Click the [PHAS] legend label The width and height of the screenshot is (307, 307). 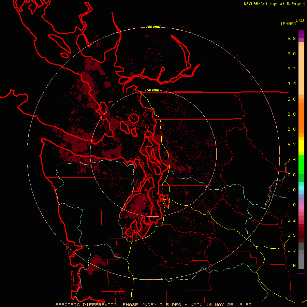[288, 24]
